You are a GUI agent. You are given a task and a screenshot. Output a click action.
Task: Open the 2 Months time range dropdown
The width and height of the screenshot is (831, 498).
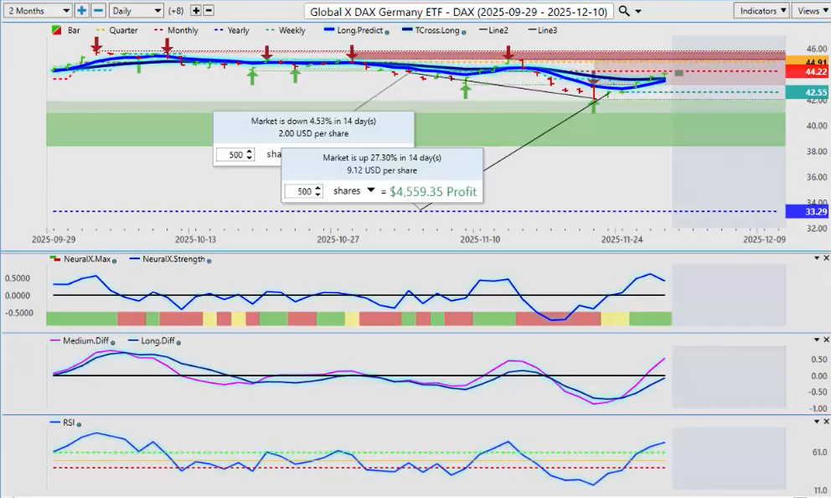[x=38, y=11]
